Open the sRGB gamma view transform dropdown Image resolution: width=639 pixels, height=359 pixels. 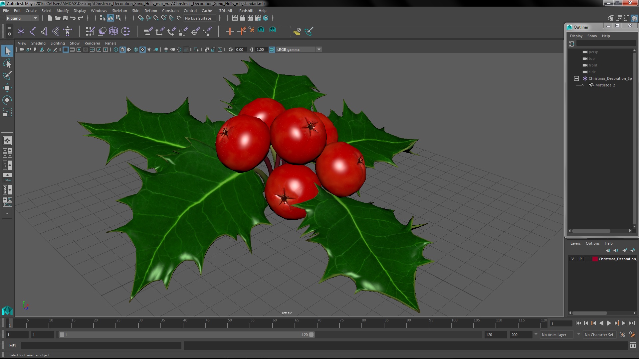coord(299,50)
